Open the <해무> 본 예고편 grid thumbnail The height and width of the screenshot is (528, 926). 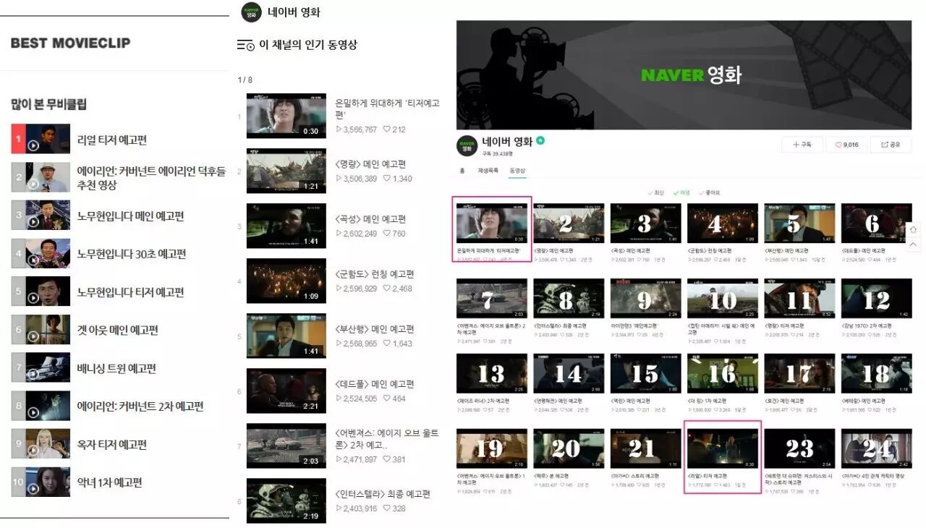569,448
